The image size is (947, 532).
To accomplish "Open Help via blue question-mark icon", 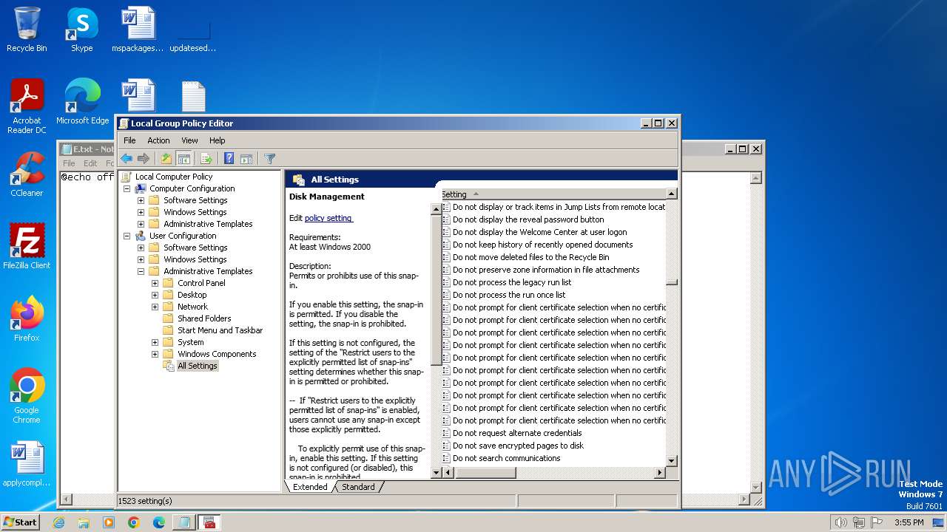I will [x=229, y=158].
